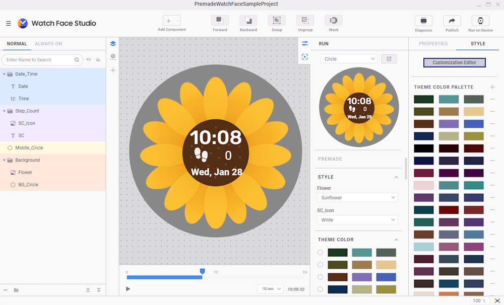Screen dimensions: 504x305
Task: Switch to the Always-On tab
Action: pyautogui.click(x=48, y=44)
